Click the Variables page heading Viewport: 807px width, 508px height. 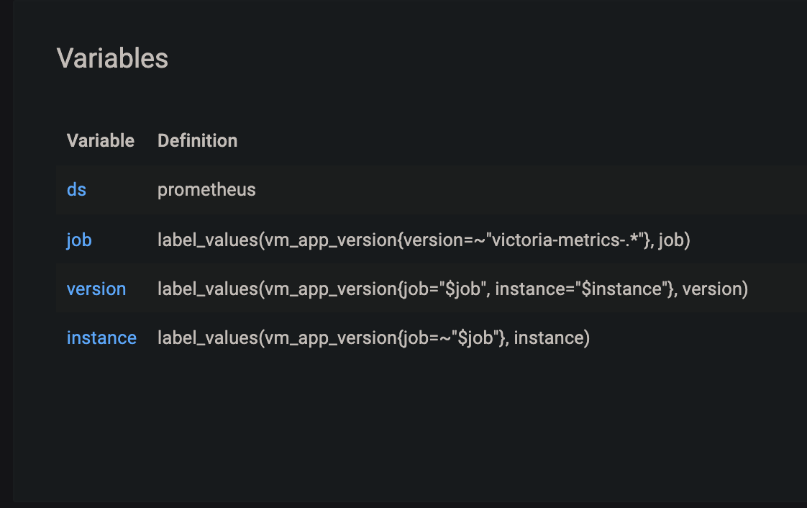point(113,58)
